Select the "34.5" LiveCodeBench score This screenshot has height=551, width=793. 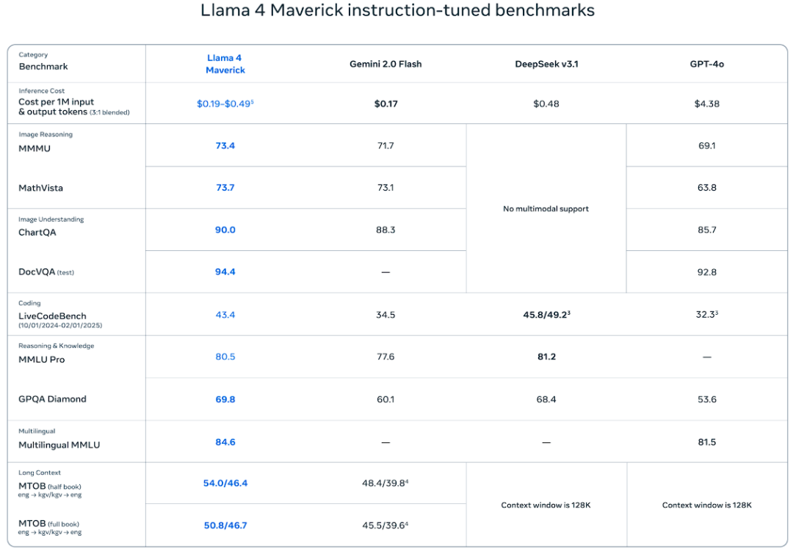coord(385,315)
